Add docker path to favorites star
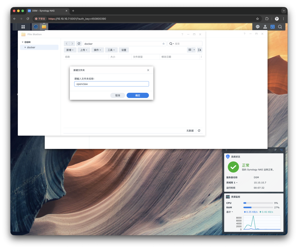298x249 pixels. (163, 44)
